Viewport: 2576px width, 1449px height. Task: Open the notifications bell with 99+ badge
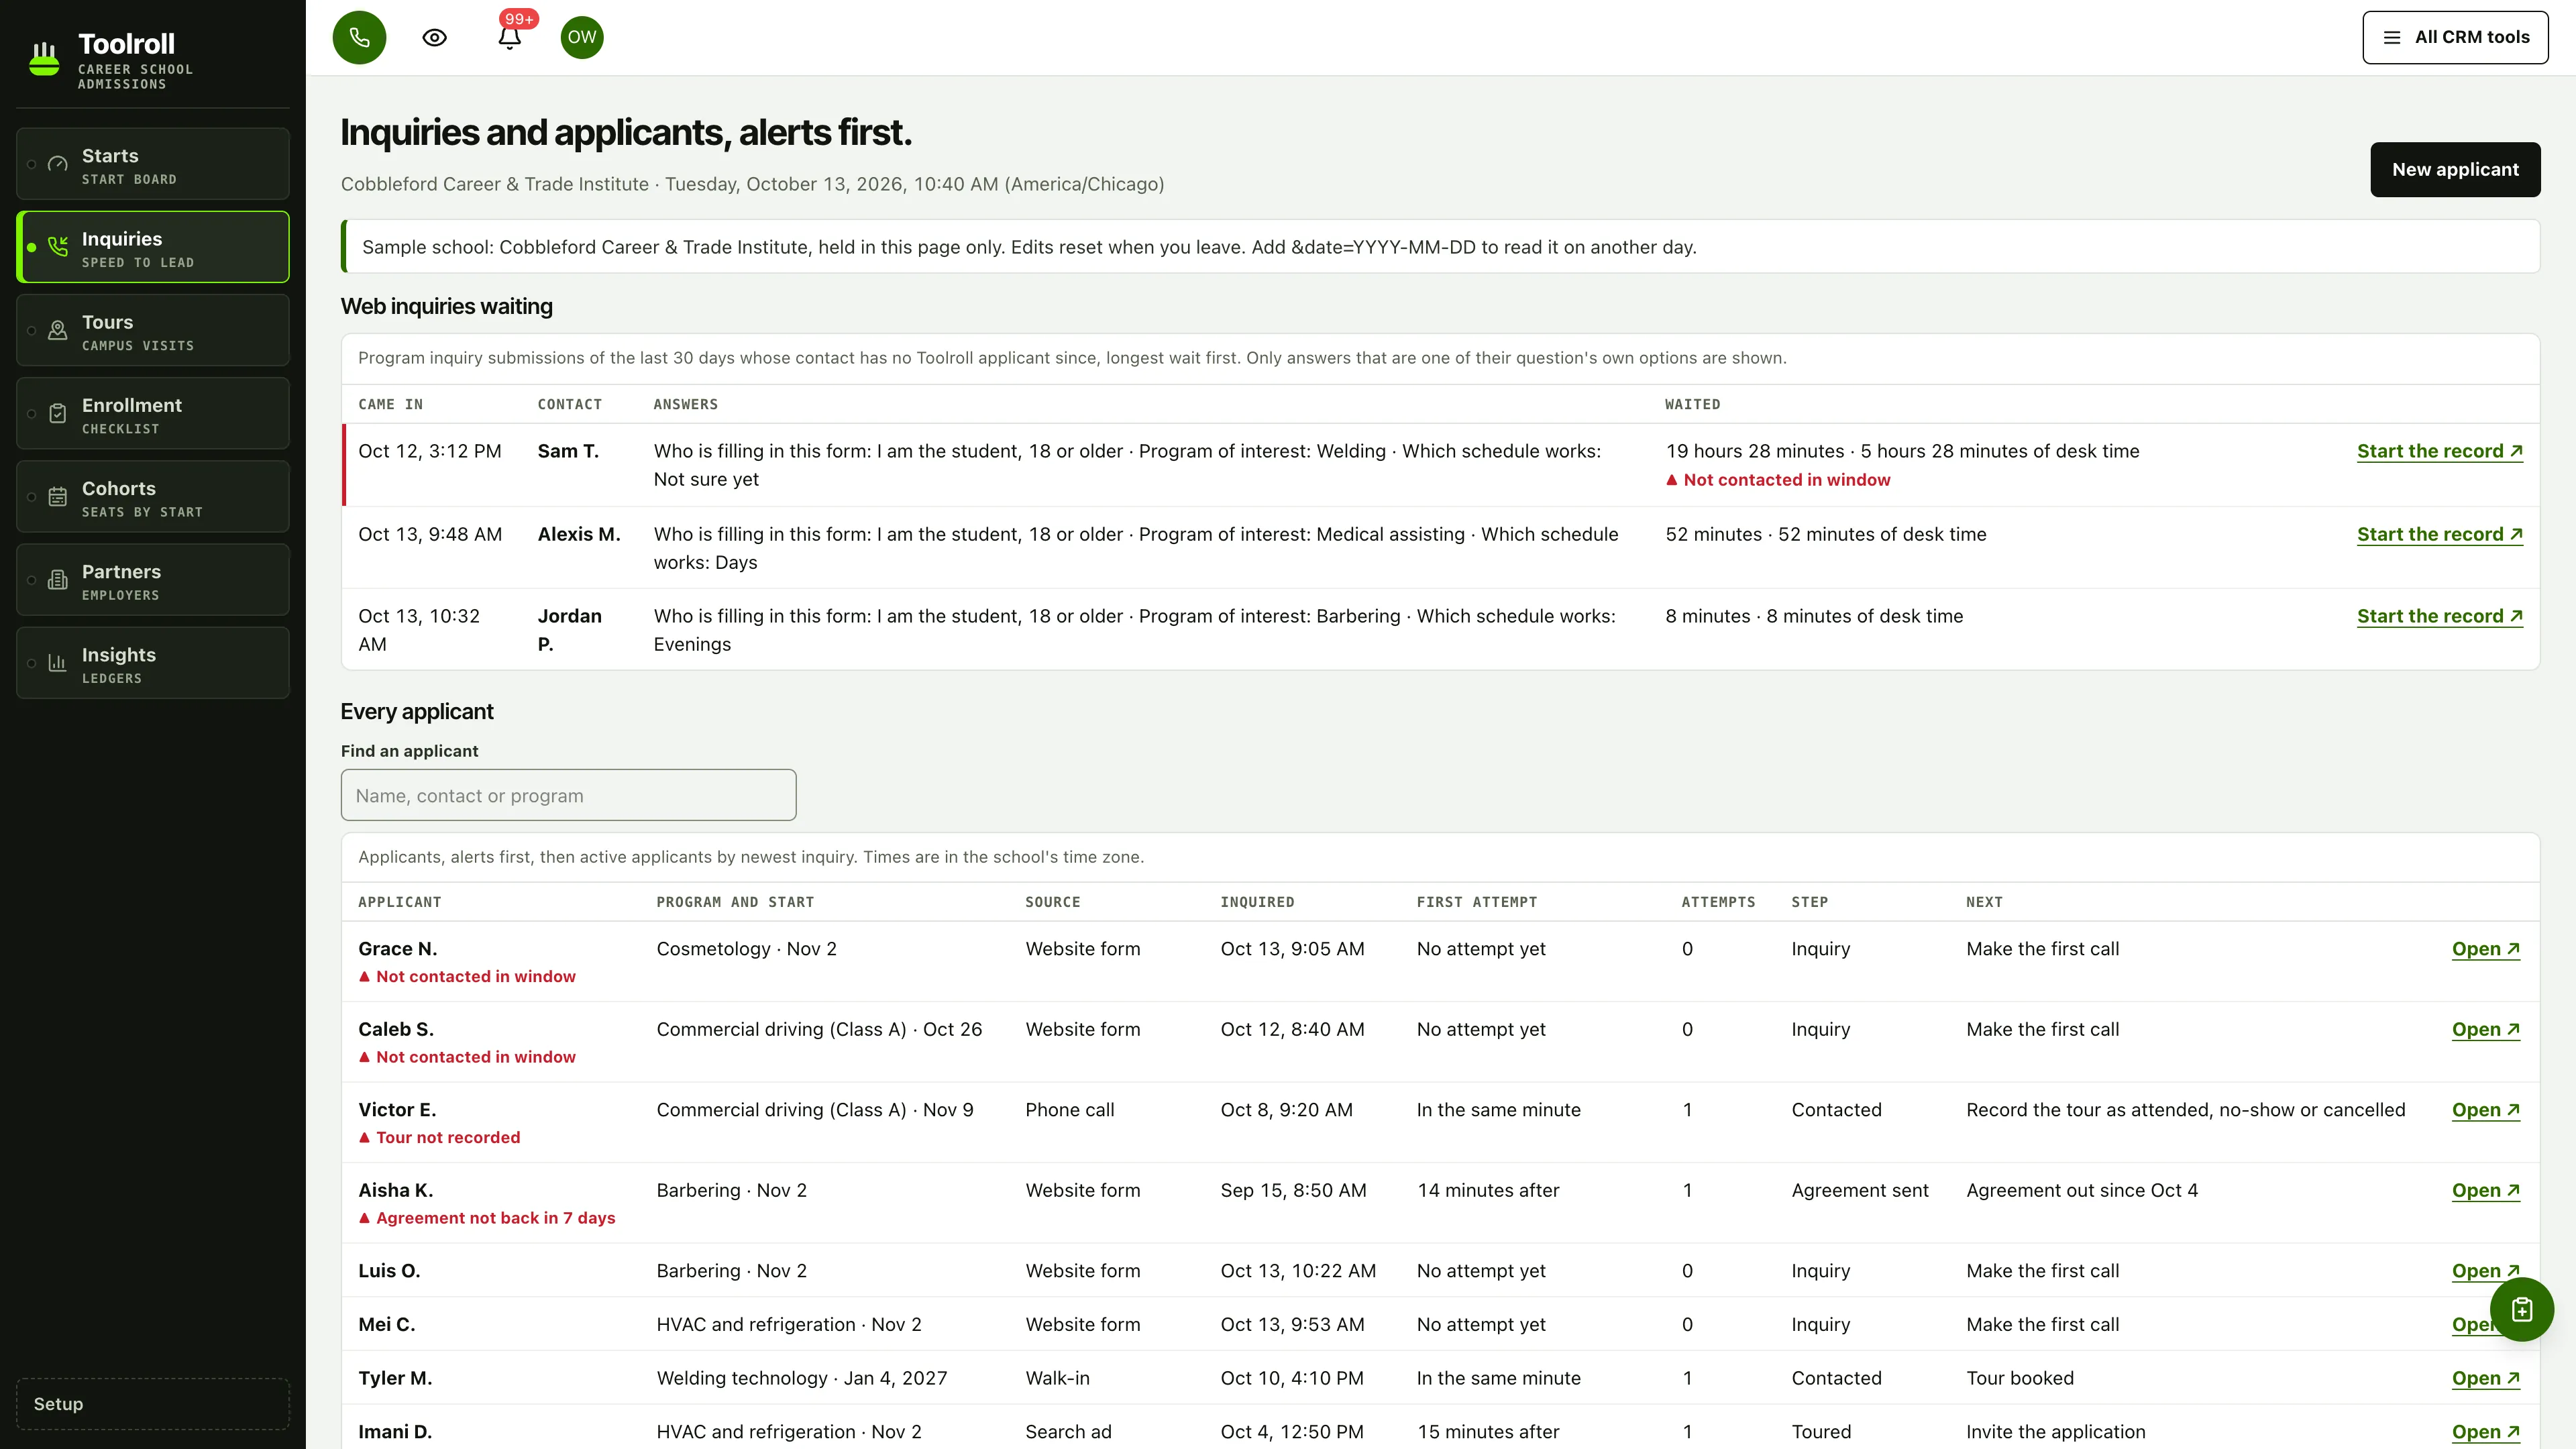click(x=510, y=38)
